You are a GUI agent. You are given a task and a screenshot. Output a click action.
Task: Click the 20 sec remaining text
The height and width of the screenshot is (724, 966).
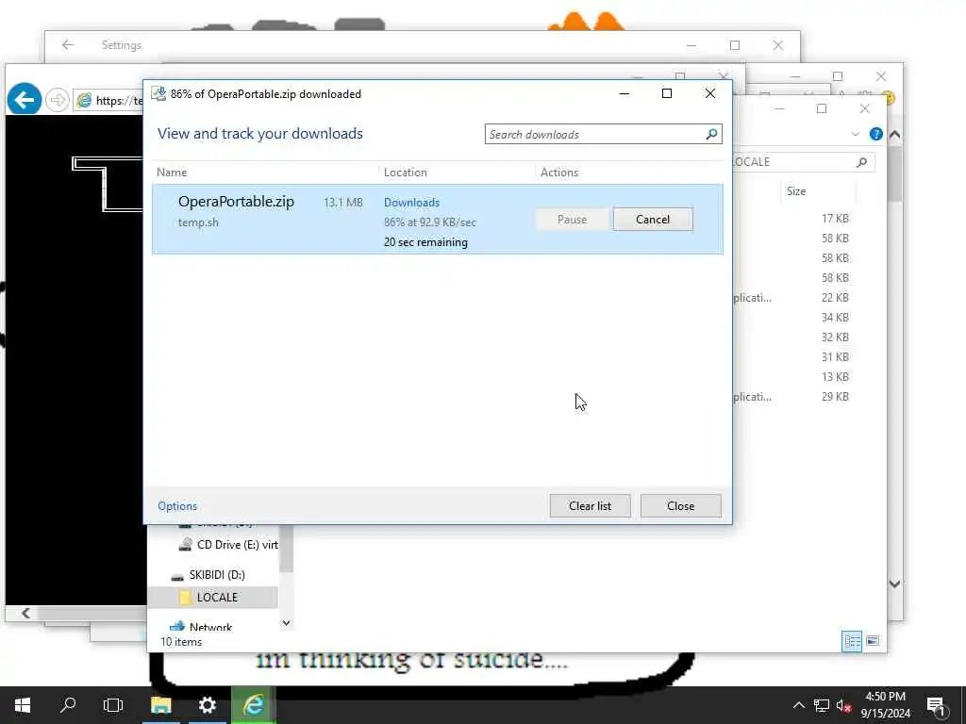pyautogui.click(x=425, y=242)
